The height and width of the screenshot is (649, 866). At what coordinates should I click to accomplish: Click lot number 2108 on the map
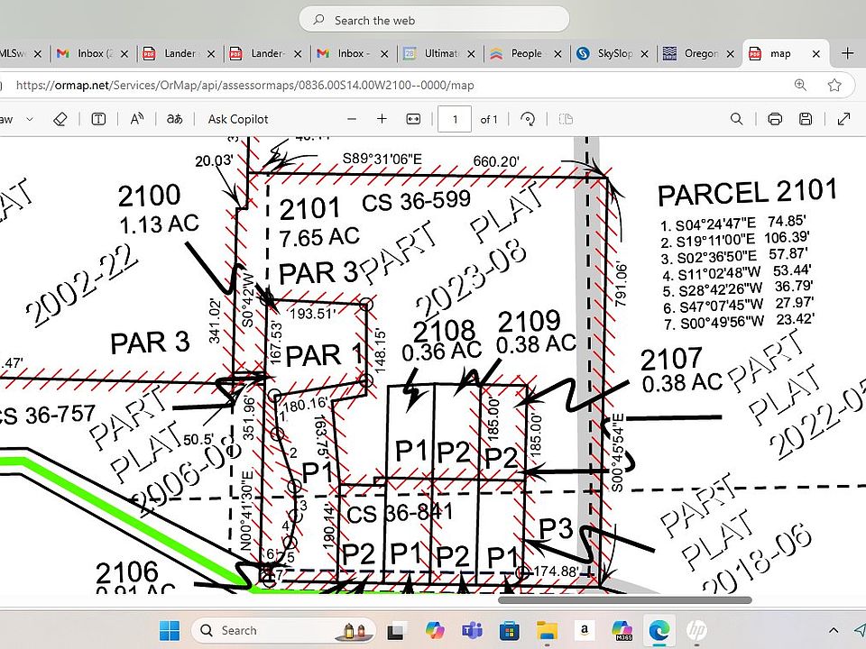[x=444, y=331]
